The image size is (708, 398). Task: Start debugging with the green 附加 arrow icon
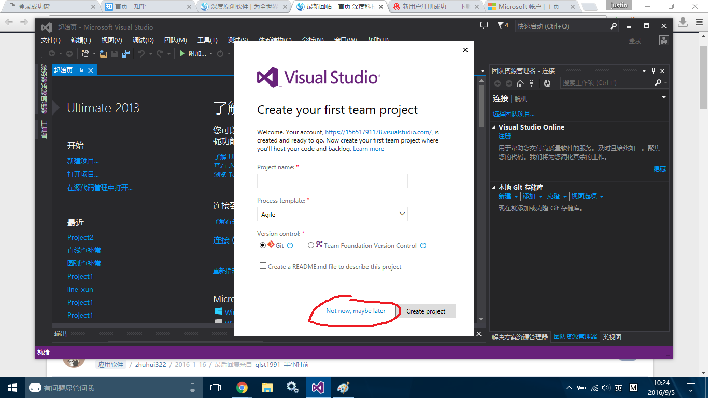(182, 54)
